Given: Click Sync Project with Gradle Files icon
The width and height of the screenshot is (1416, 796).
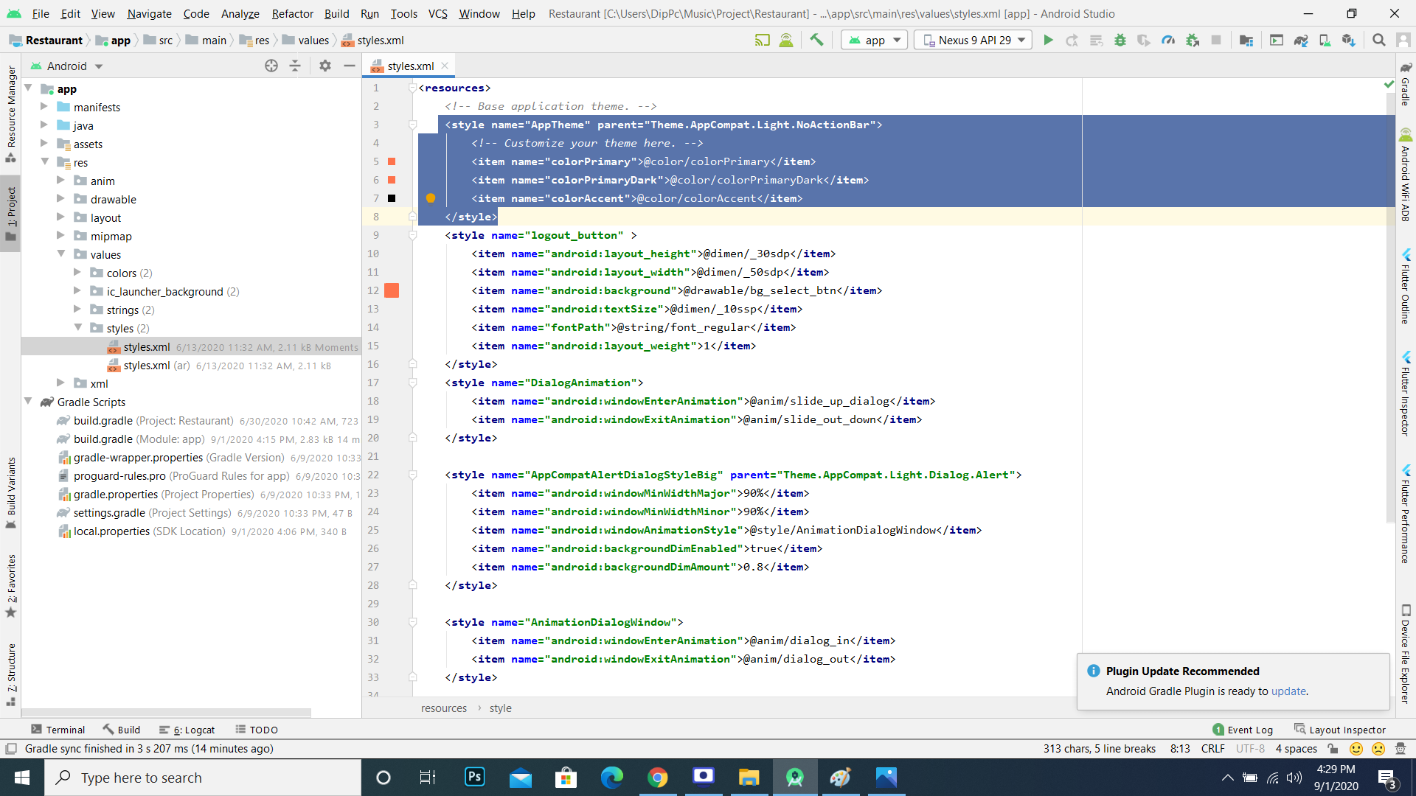Looking at the screenshot, I should click(1301, 40).
